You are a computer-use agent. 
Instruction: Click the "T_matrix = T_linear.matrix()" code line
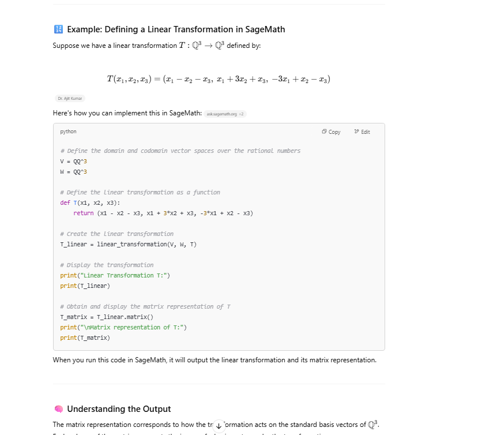[x=107, y=317]
